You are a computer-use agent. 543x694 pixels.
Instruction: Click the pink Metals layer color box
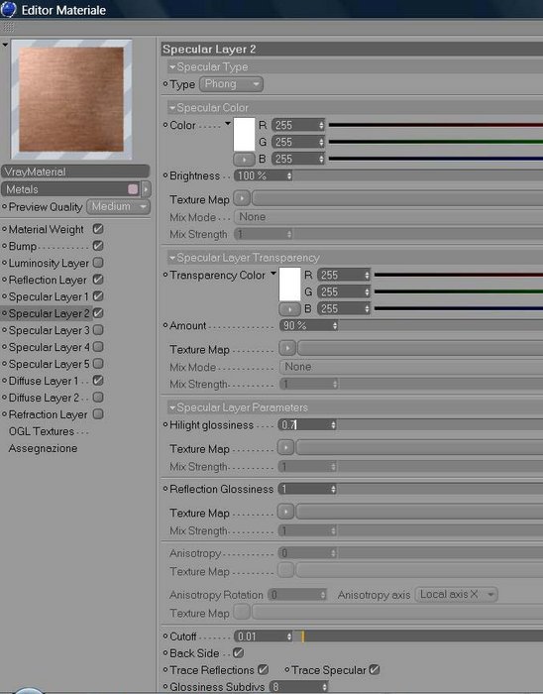pos(133,189)
